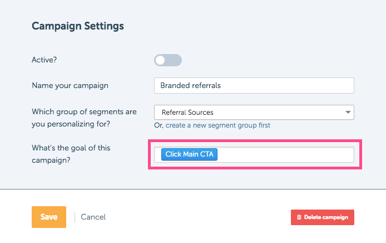Click the "Name your campaign" label
The image size is (386, 243).
pos(70,86)
